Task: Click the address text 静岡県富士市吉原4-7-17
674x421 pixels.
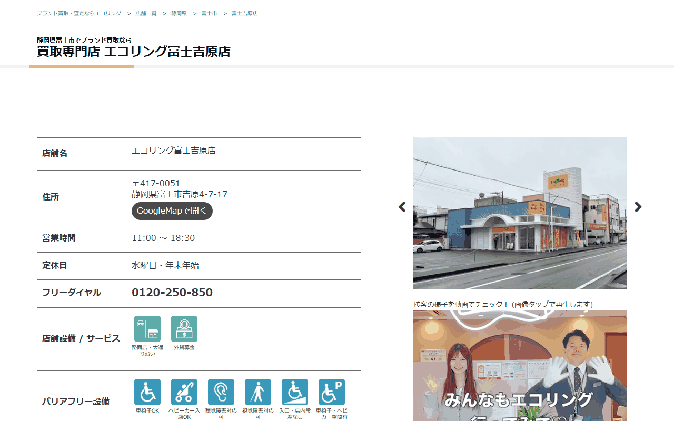Action: pyautogui.click(x=180, y=194)
